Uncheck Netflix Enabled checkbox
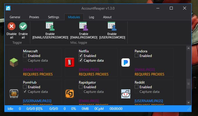This screenshot has width=198, height=116. (x=81, y=56)
